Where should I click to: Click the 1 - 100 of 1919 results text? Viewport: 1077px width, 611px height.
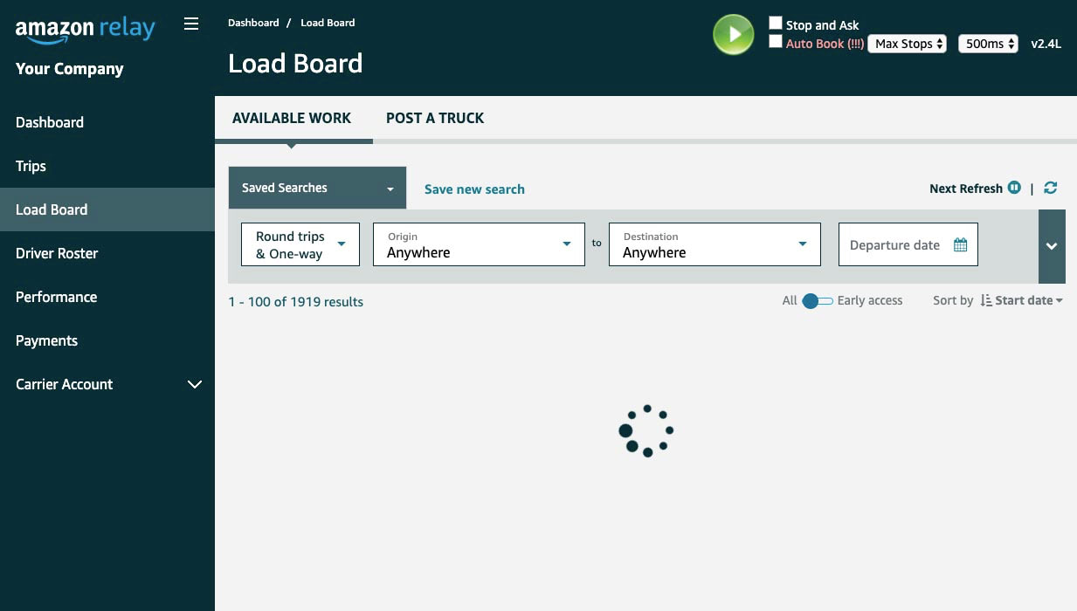(296, 302)
